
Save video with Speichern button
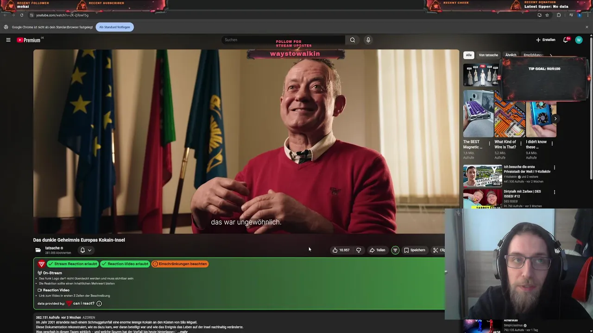[414, 250]
